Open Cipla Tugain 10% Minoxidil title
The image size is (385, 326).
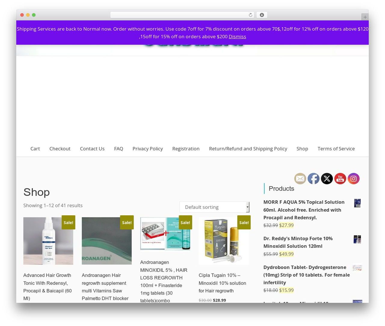(222, 283)
